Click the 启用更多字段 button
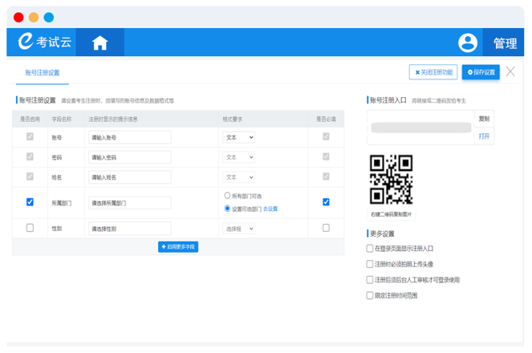 [178, 247]
